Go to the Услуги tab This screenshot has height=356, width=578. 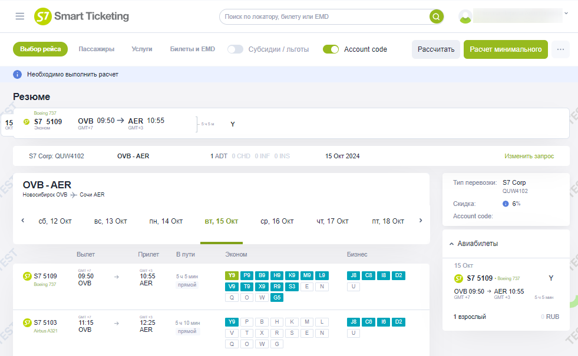click(x=142, y=49)
